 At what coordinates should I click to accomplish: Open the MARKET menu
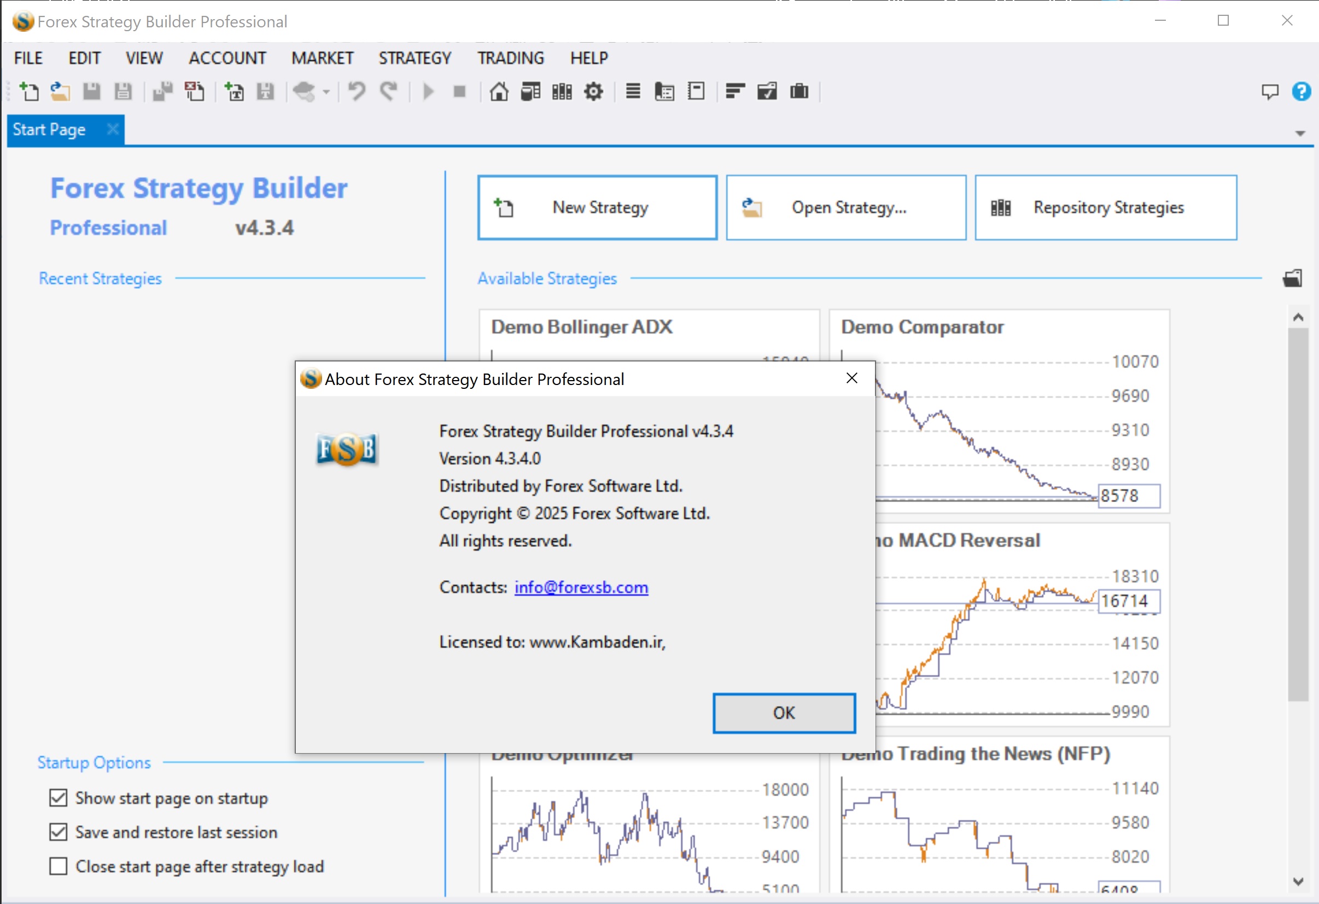[323, 58]
